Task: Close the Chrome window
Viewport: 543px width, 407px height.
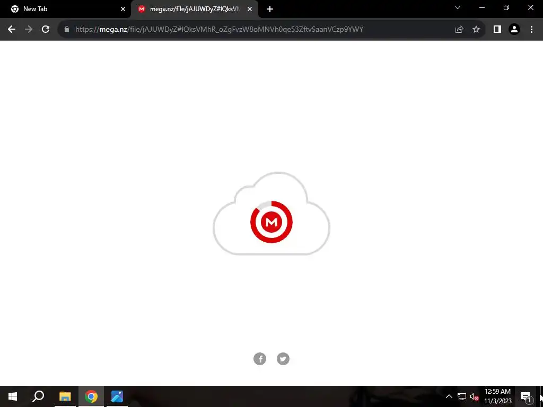Action: pos(530,7)
